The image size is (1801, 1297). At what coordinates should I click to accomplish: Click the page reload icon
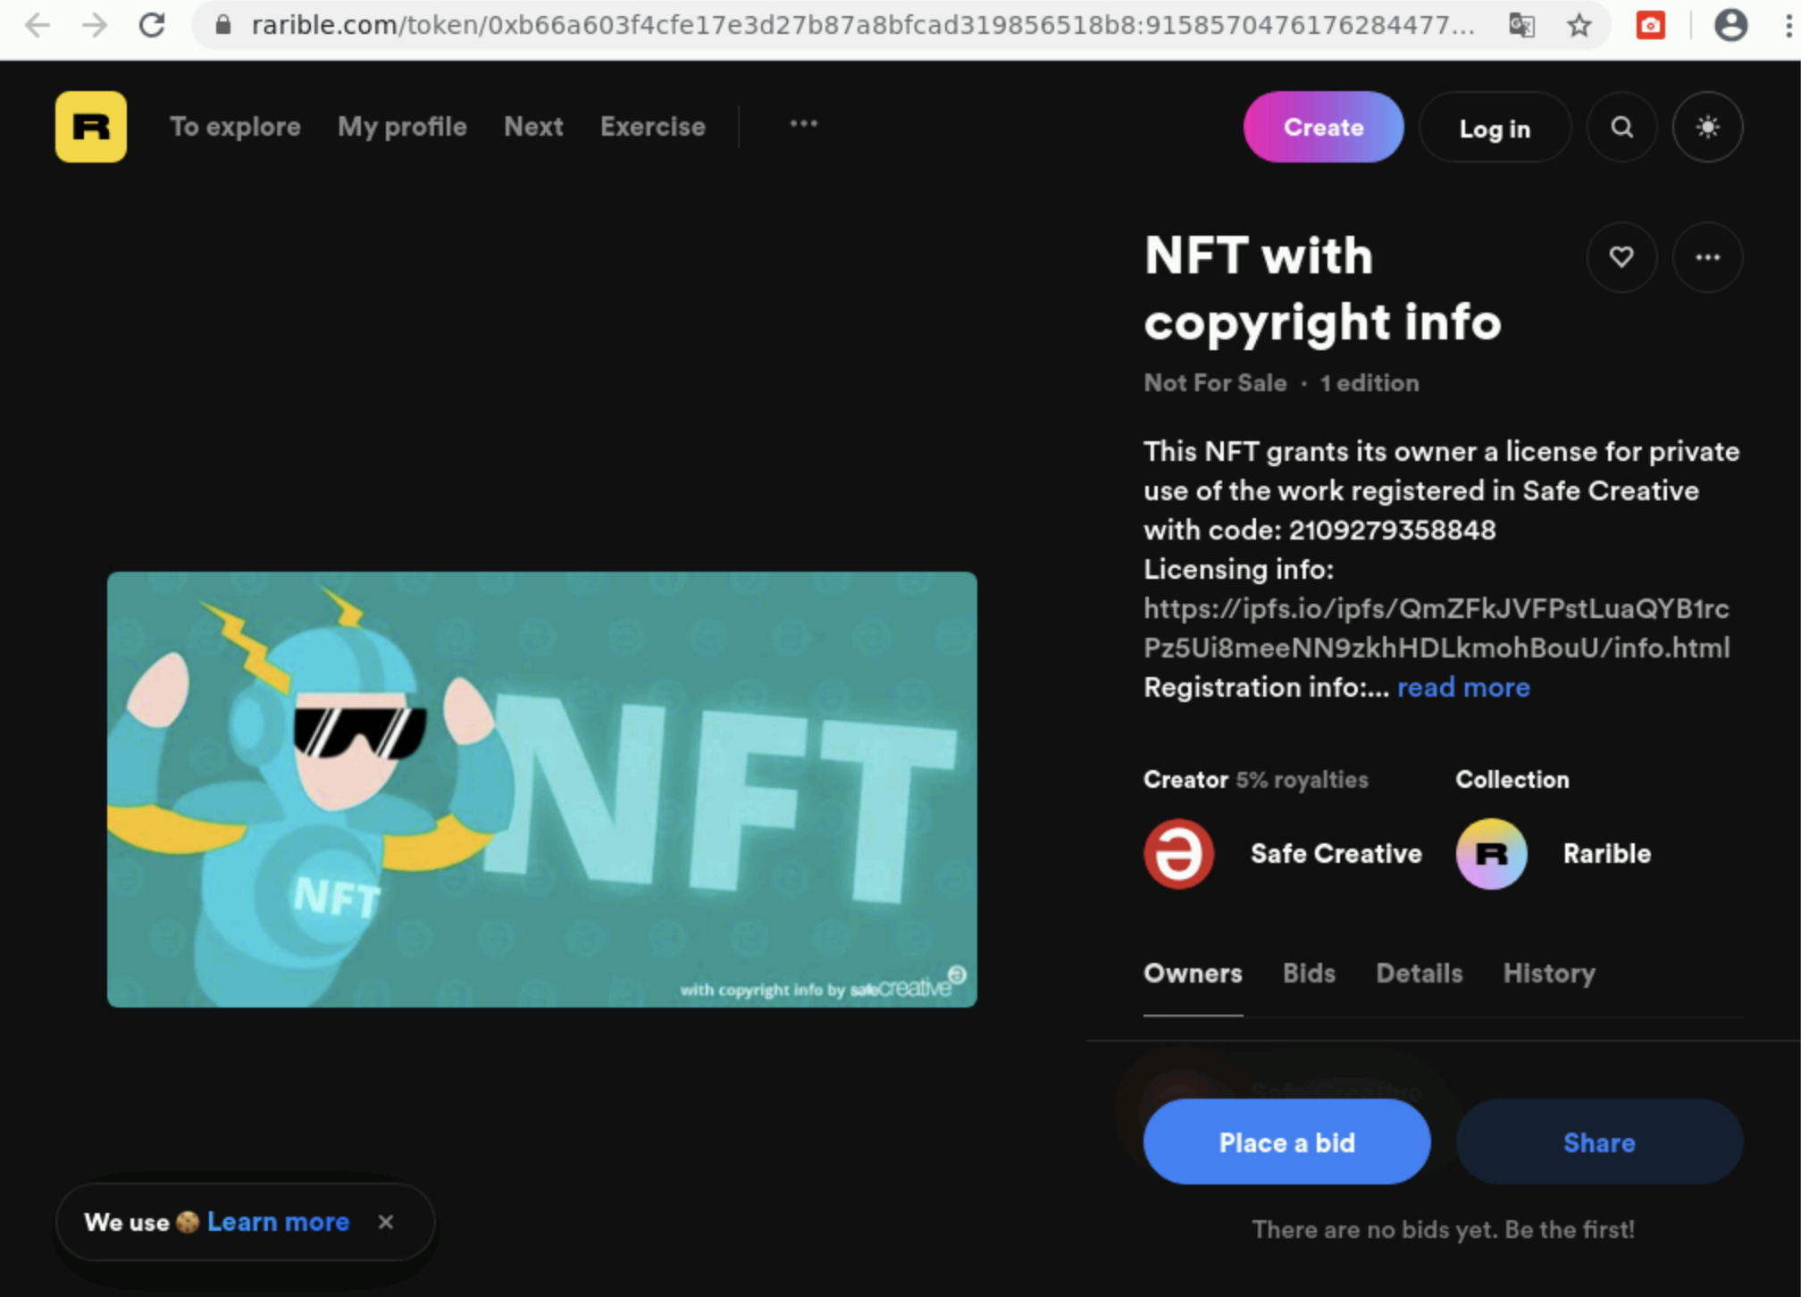tap(152, 25)
